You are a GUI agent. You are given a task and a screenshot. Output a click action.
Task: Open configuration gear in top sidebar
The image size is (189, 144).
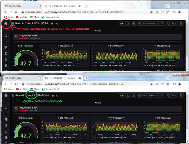click(6, 65)
